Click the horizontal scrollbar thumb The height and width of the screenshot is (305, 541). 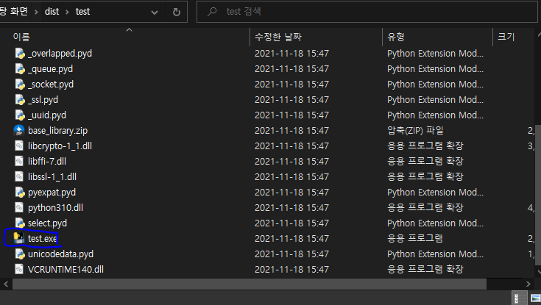pos(250,284)
